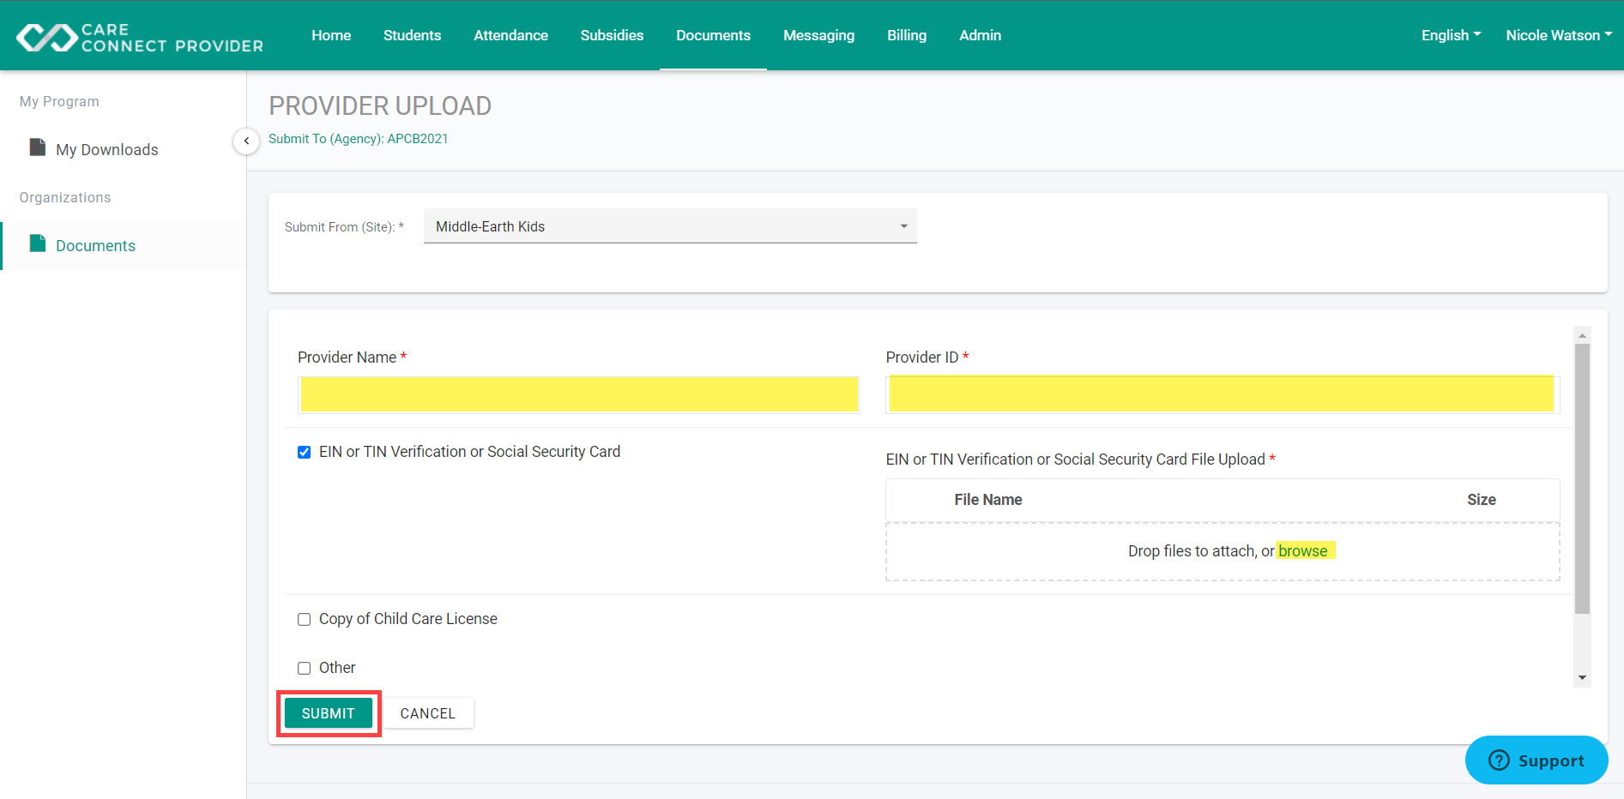1624x799 pixels.
Task: Click the scrollbar up arrow
Action: point(1583,335)
